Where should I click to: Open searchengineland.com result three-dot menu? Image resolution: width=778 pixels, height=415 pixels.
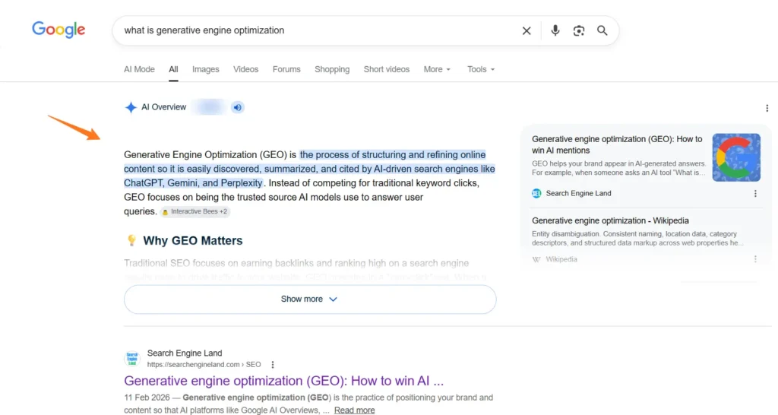(273, 365)
